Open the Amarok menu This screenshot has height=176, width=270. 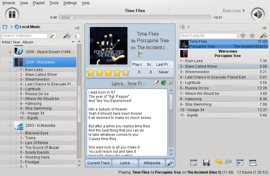8,3
